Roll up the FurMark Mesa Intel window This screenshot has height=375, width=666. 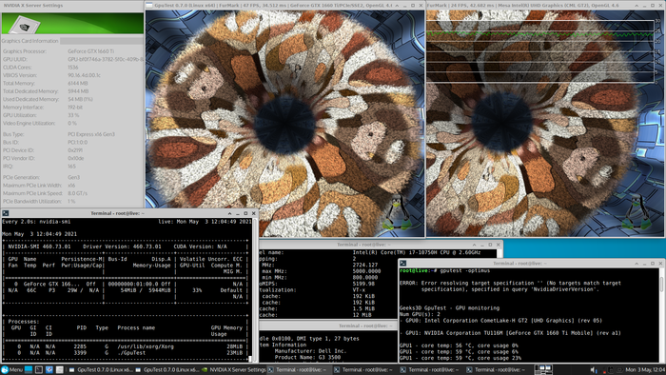click(637, 6)
